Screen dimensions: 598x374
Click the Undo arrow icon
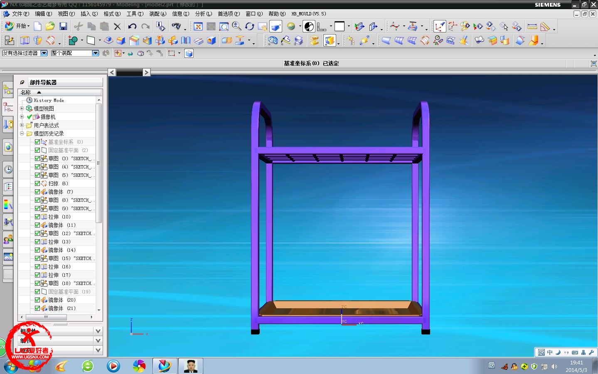pyautogui.click(x=132, y=27)
